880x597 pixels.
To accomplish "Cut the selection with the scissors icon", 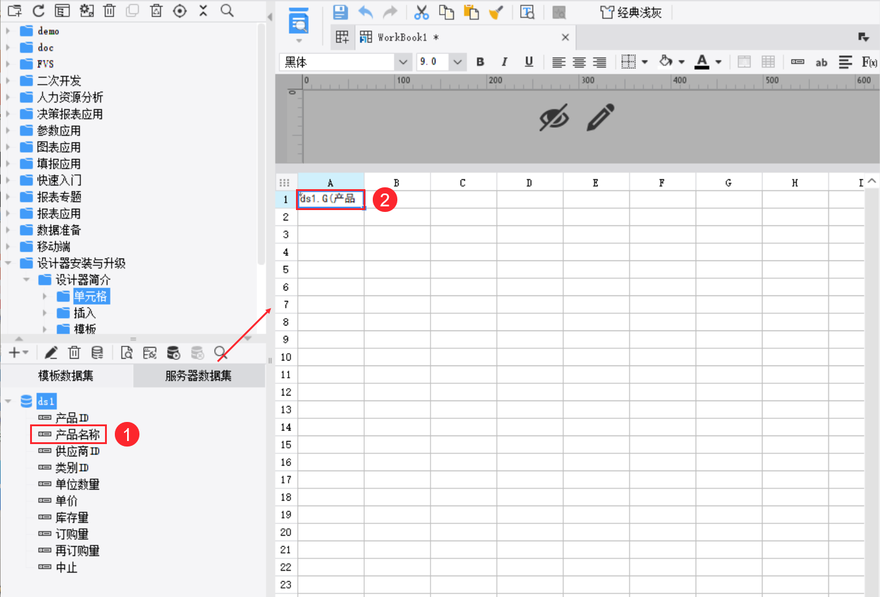I will coord(421,12).
